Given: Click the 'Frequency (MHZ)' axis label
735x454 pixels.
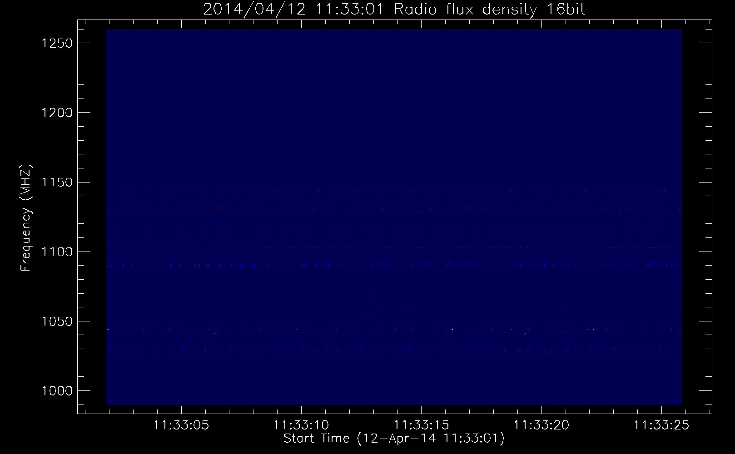Looking at the screenshot, I should 26,218.
